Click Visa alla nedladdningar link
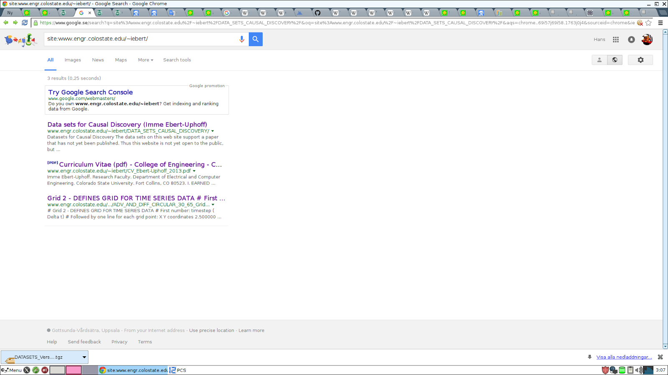668x375 pixels. pos(624,357)
